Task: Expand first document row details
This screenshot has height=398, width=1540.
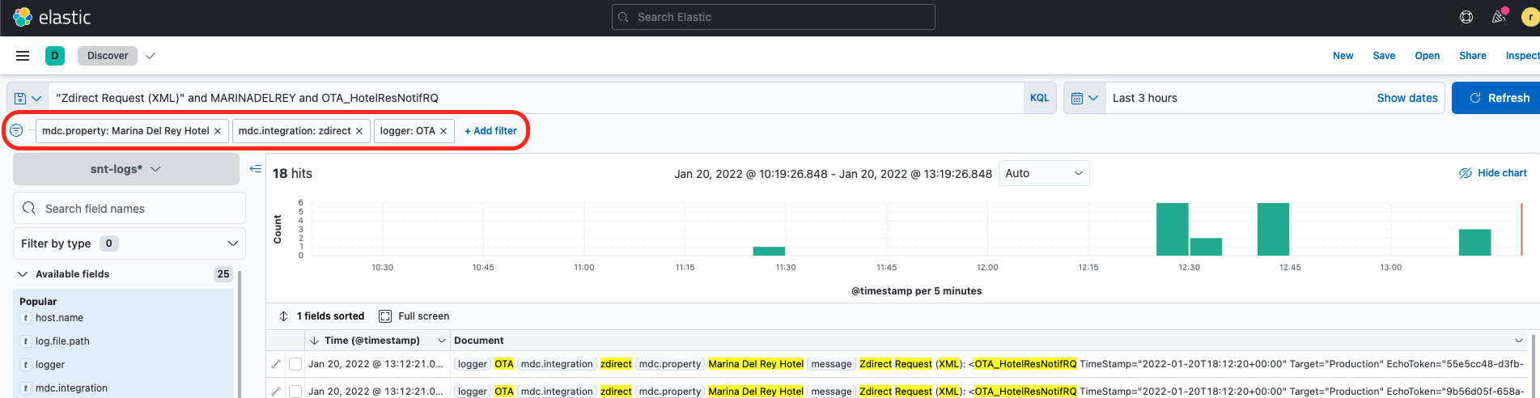Action: 276,364
